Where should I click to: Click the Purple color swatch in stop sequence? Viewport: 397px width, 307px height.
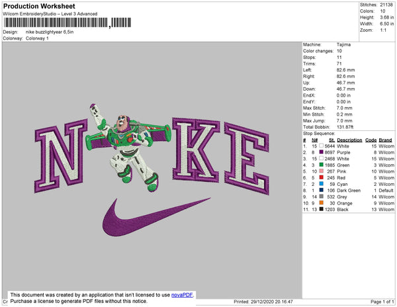click(322, 152)
